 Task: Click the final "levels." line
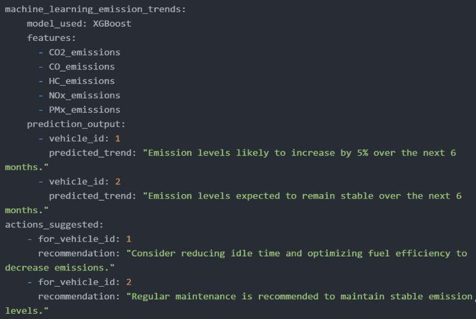[x=27, y=311]
